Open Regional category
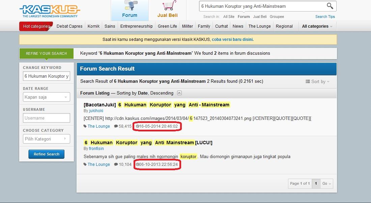Screen dimensions: 371x203 pos(284,26)
